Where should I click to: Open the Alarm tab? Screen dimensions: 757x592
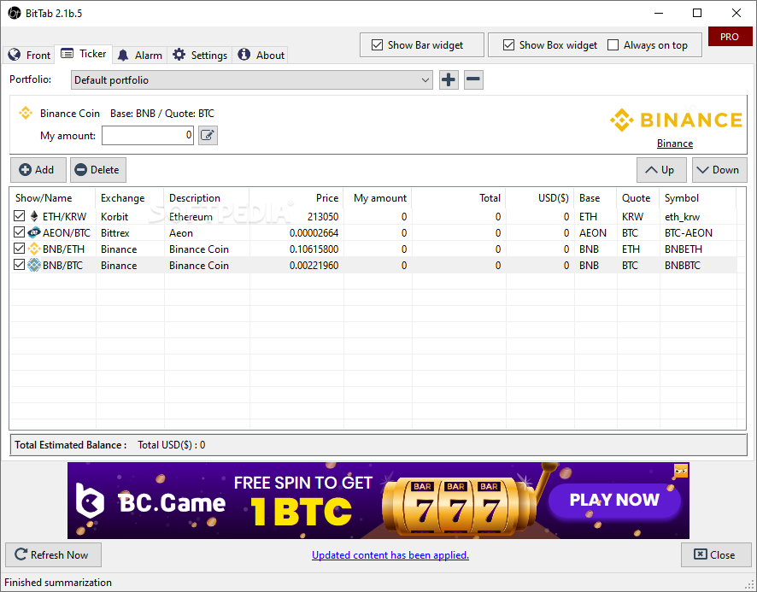point(140,55)
